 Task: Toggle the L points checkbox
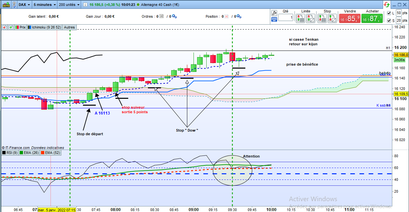tap(389, 13)
